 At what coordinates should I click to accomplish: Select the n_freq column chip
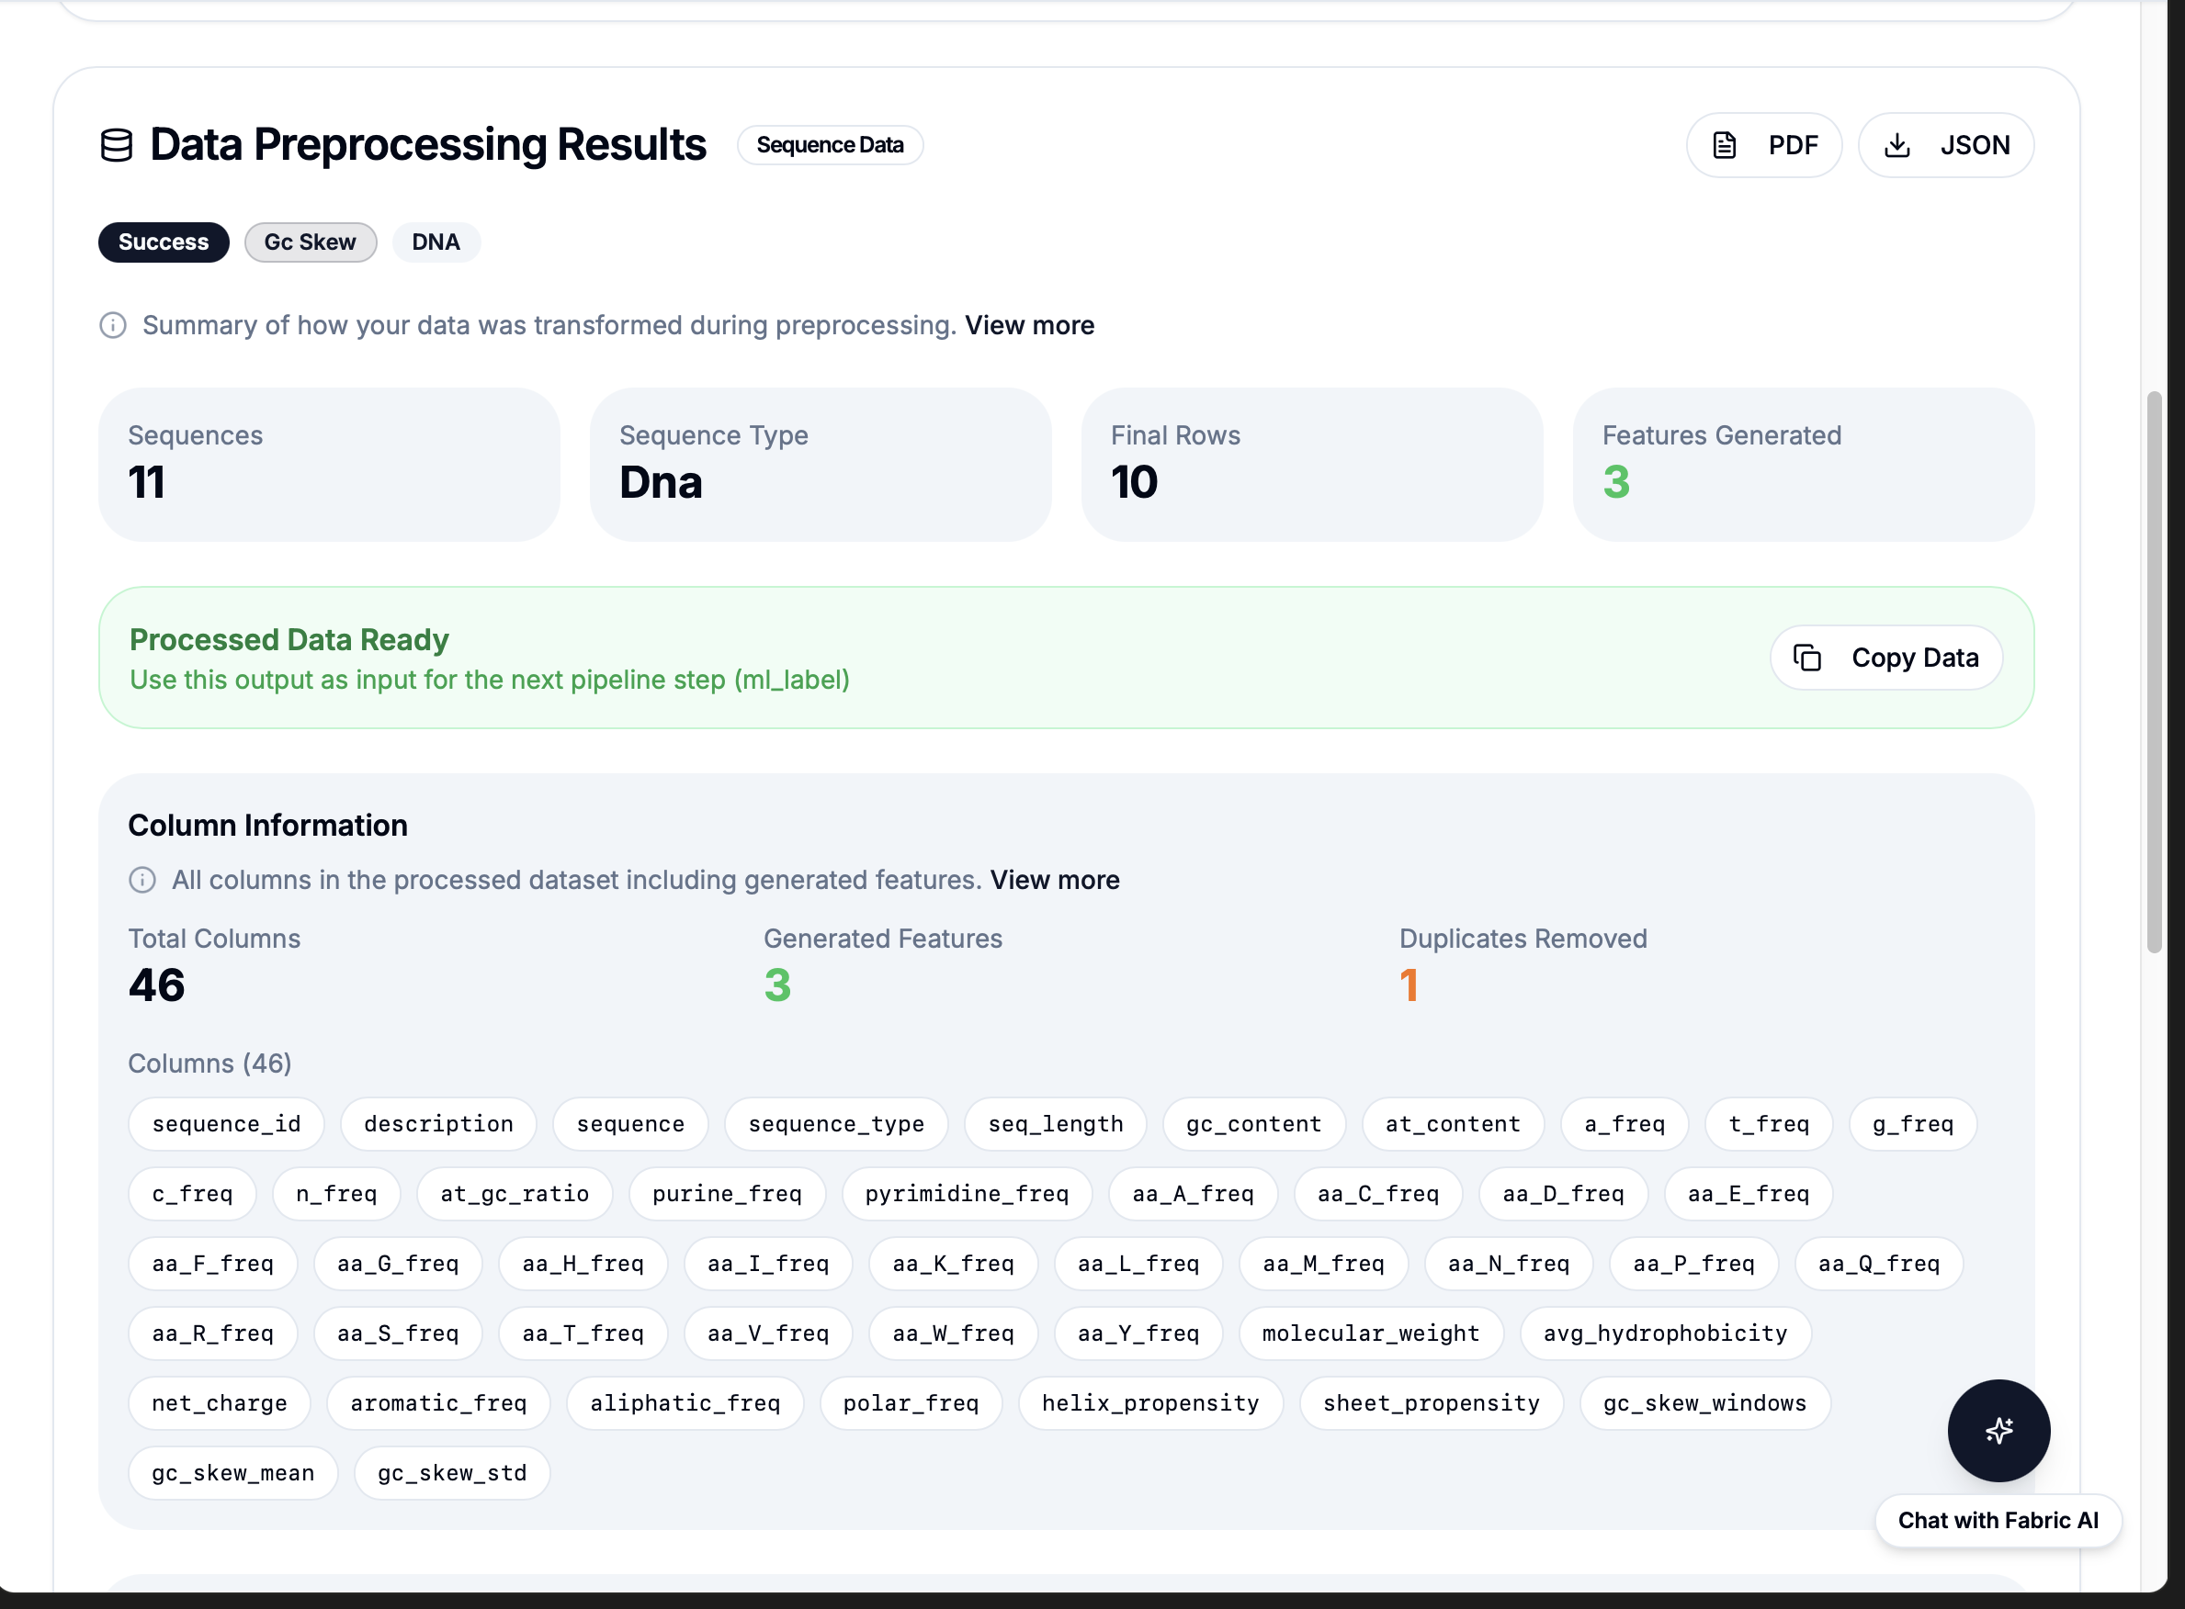(x=336, y=1194)
